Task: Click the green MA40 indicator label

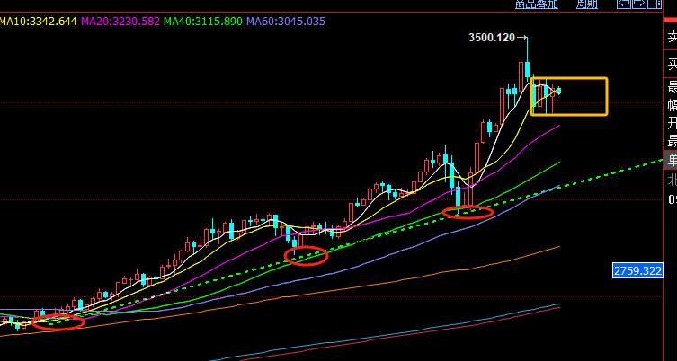Action: click(192, 21)
